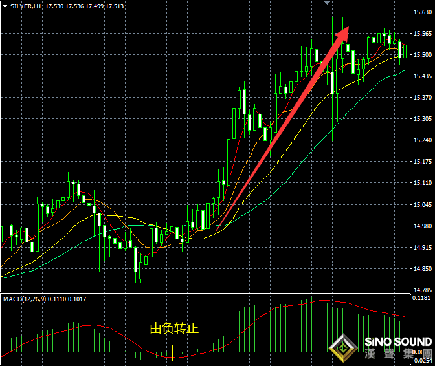The image size is (435, 366).
Task: Click the green moving average line
Action: point(324,136)
